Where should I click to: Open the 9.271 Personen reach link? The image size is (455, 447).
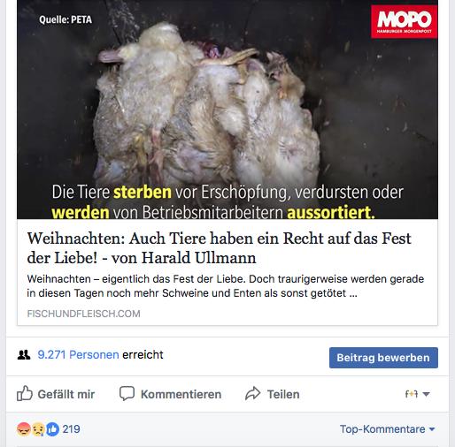coord(78,355)
